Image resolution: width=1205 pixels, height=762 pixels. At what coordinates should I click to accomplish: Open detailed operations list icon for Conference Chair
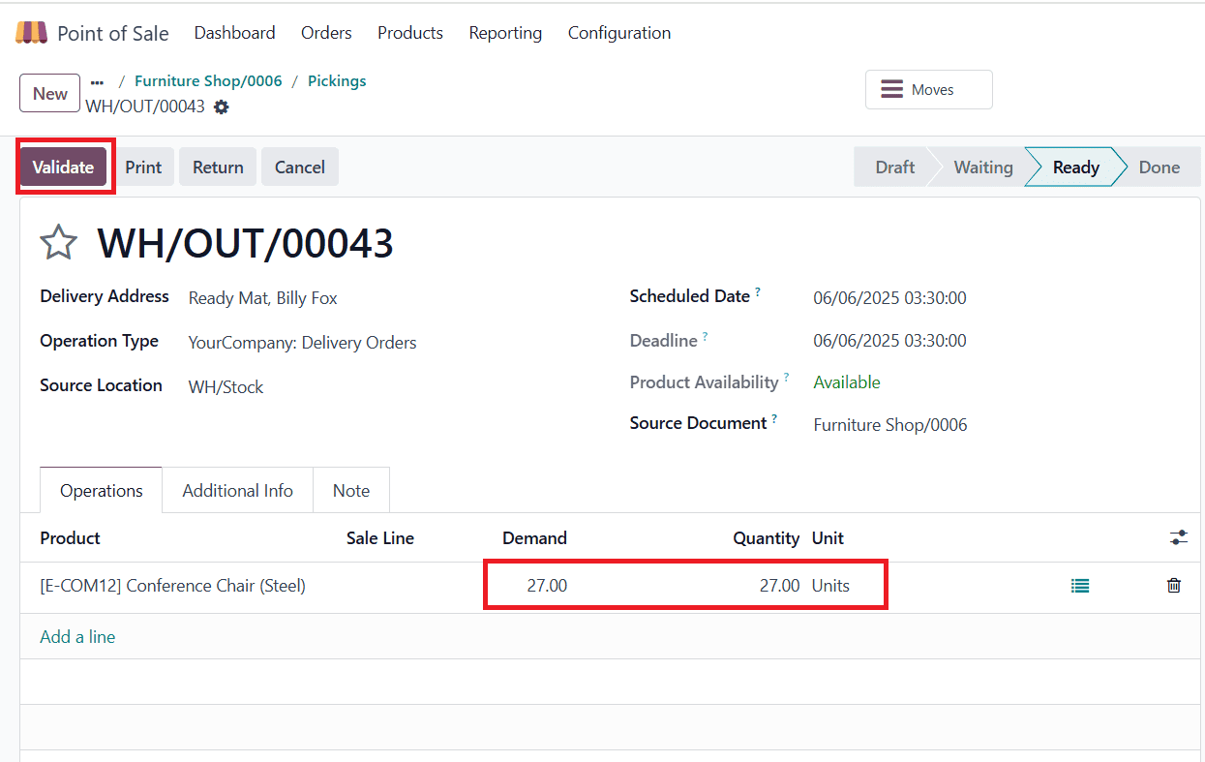[1080, 586]
